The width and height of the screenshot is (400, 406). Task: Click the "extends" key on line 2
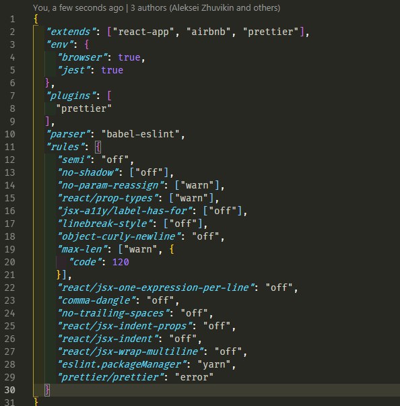click(x=71, y=32)
